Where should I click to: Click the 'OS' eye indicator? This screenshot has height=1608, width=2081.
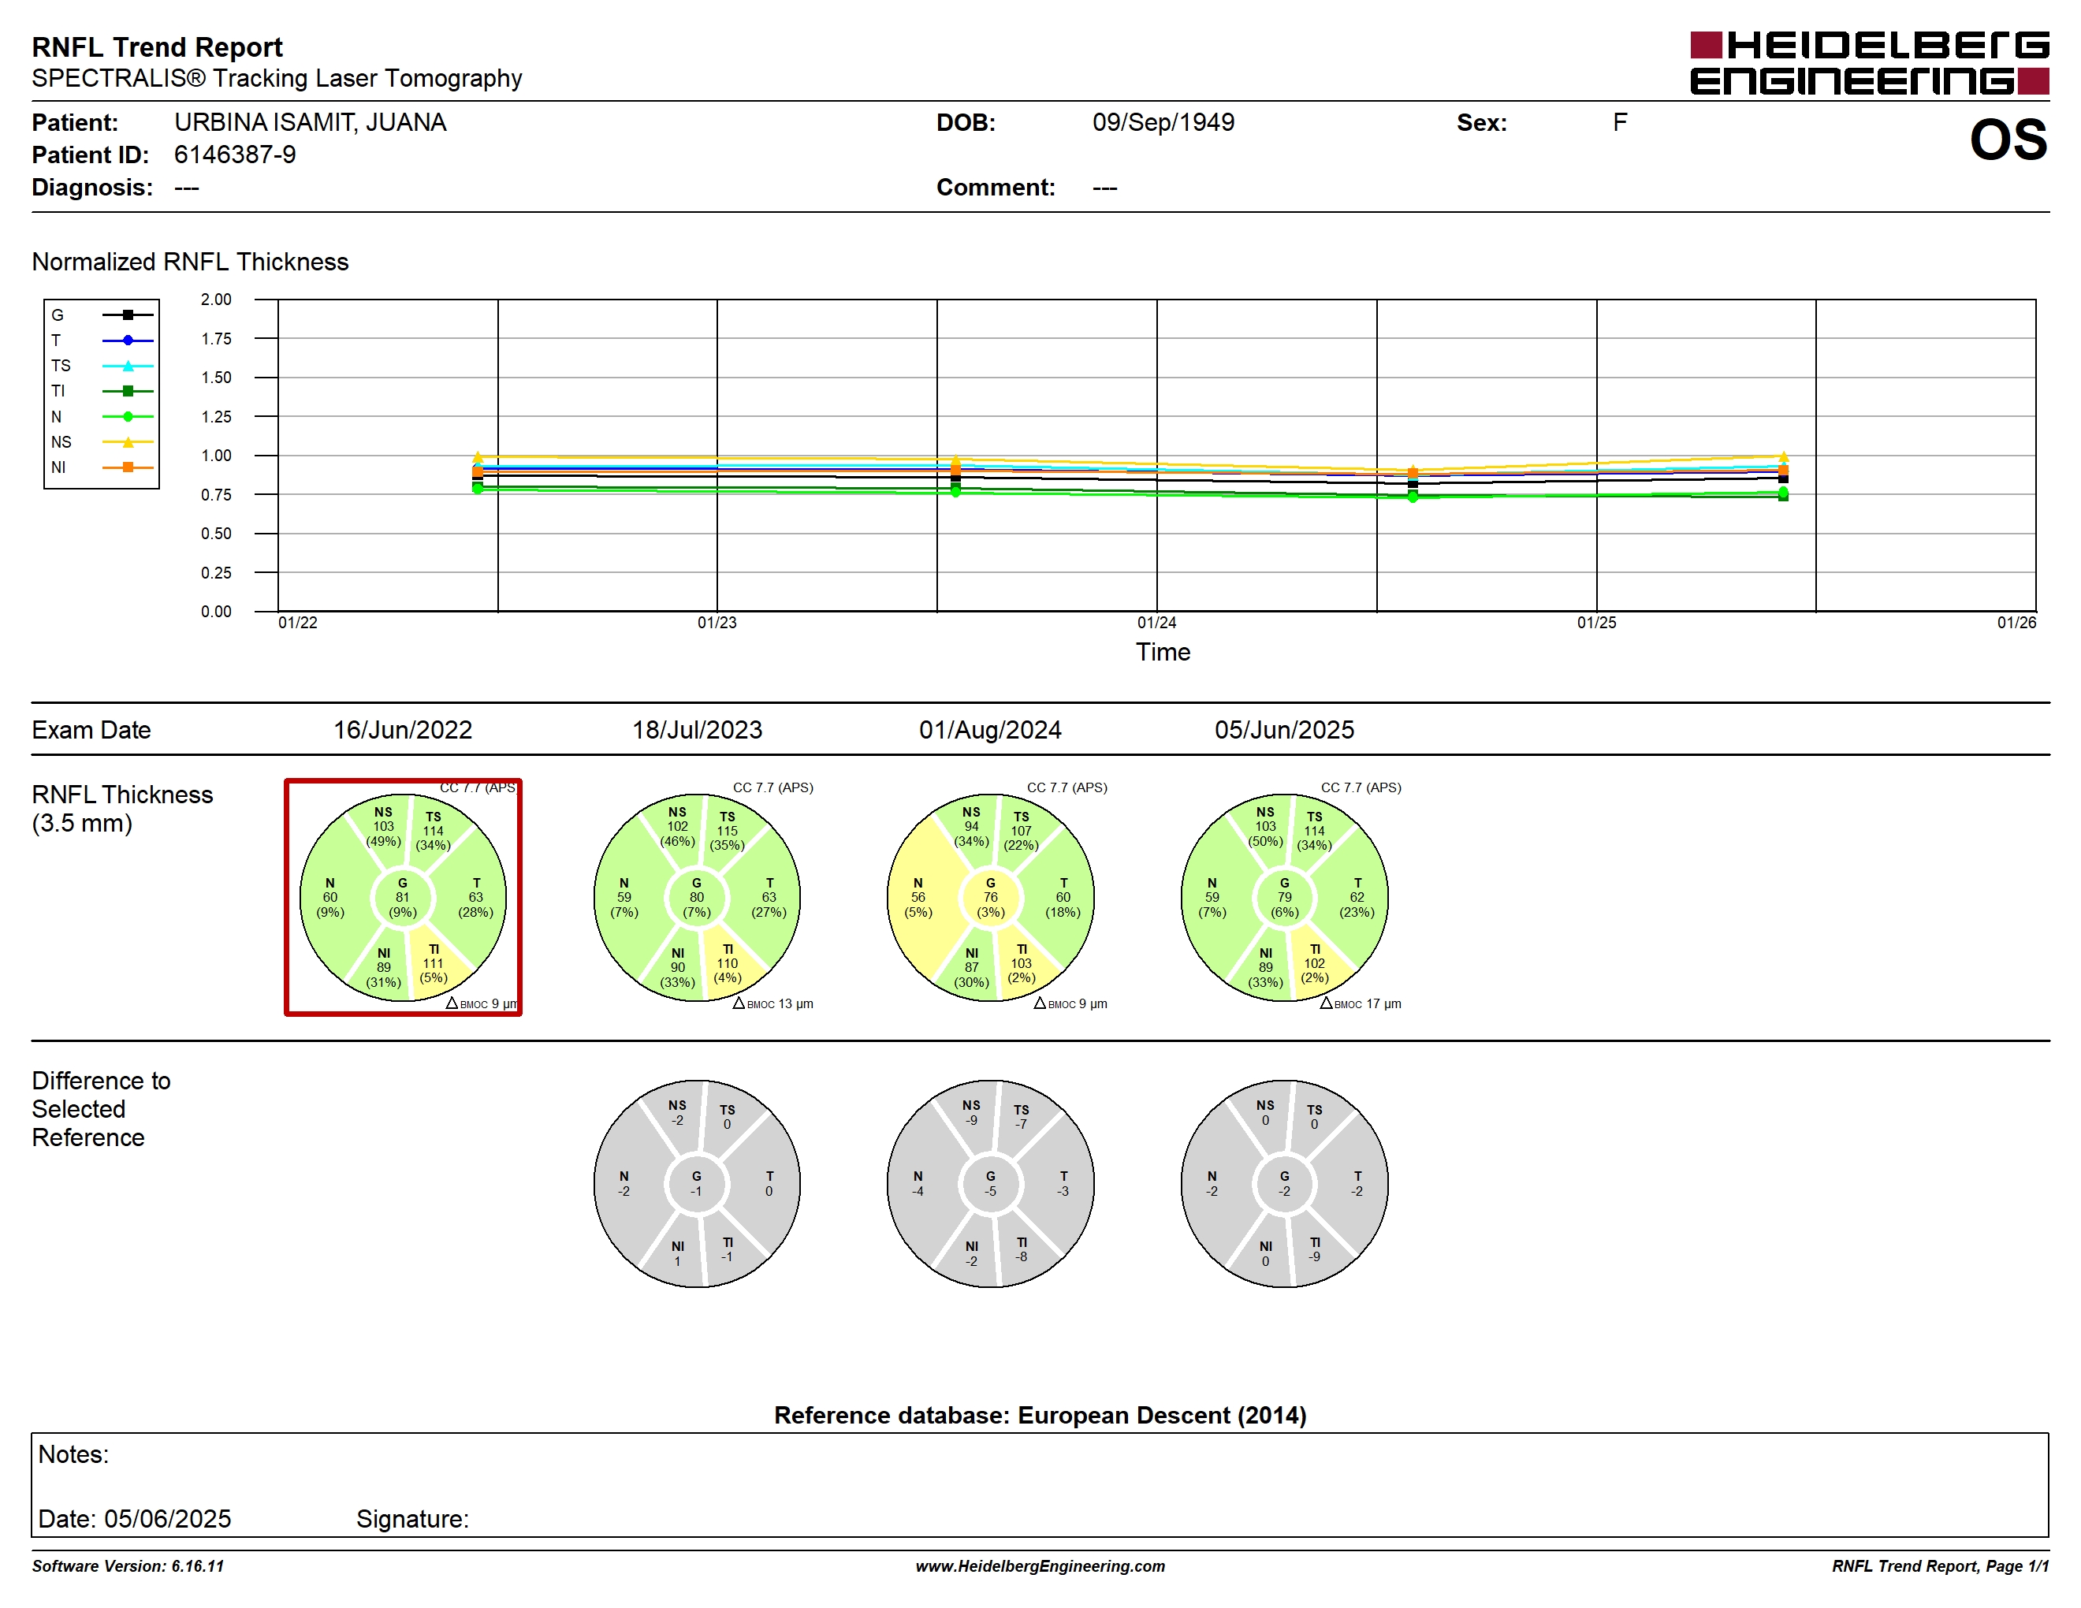[2008, 140]
